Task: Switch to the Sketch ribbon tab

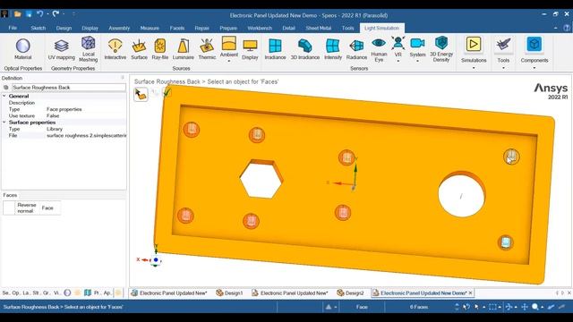Action: coord(38,28)
